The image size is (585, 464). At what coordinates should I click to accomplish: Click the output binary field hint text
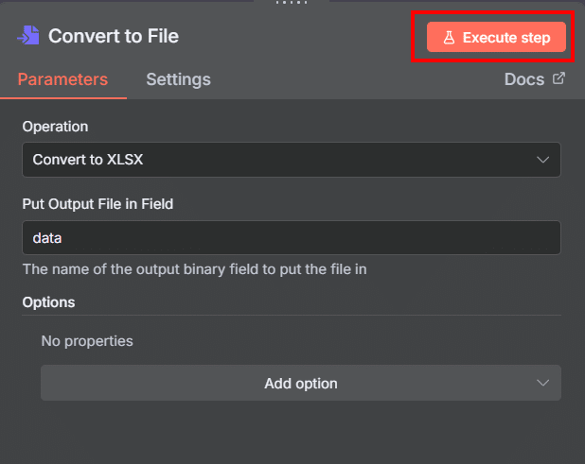pos(194,269)
